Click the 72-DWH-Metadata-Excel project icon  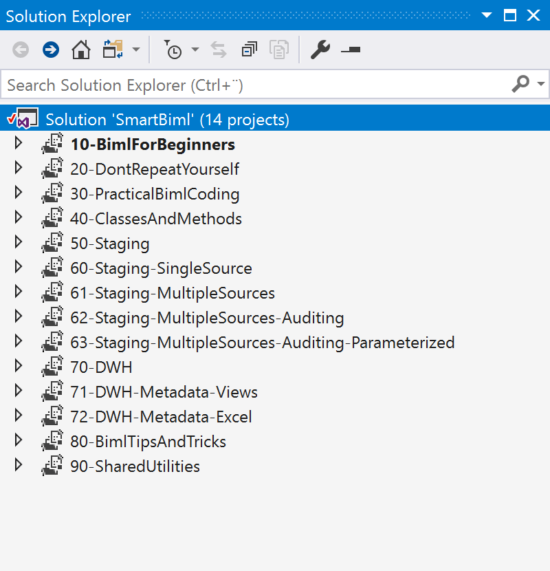tap(52, 416)
